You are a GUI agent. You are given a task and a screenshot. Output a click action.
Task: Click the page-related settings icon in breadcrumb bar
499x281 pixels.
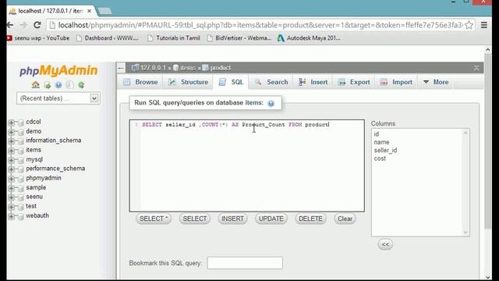tap(476, 68)
